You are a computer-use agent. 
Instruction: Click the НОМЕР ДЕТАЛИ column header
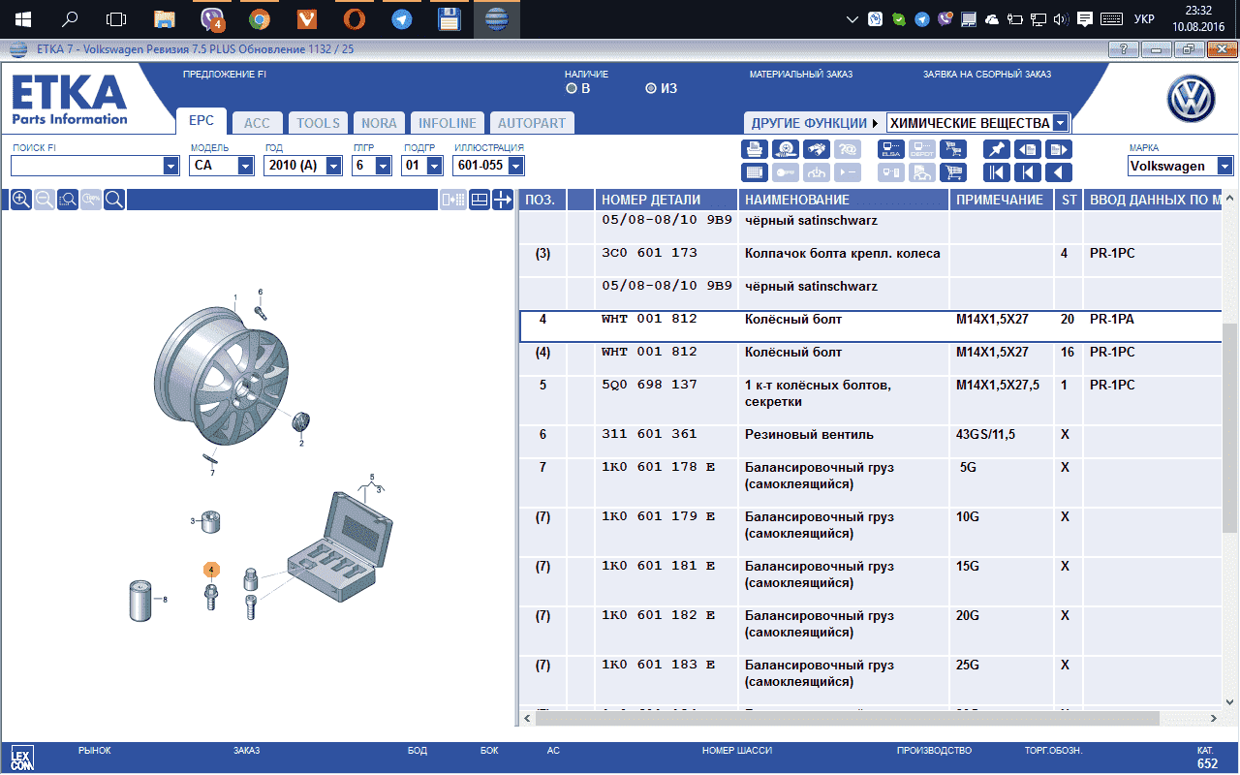point(666,200)
